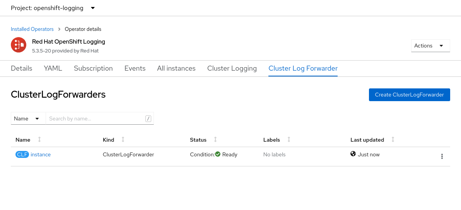The image size is (461, 210).
Task: Sort the table by Status column
Action: coord(215,140)
